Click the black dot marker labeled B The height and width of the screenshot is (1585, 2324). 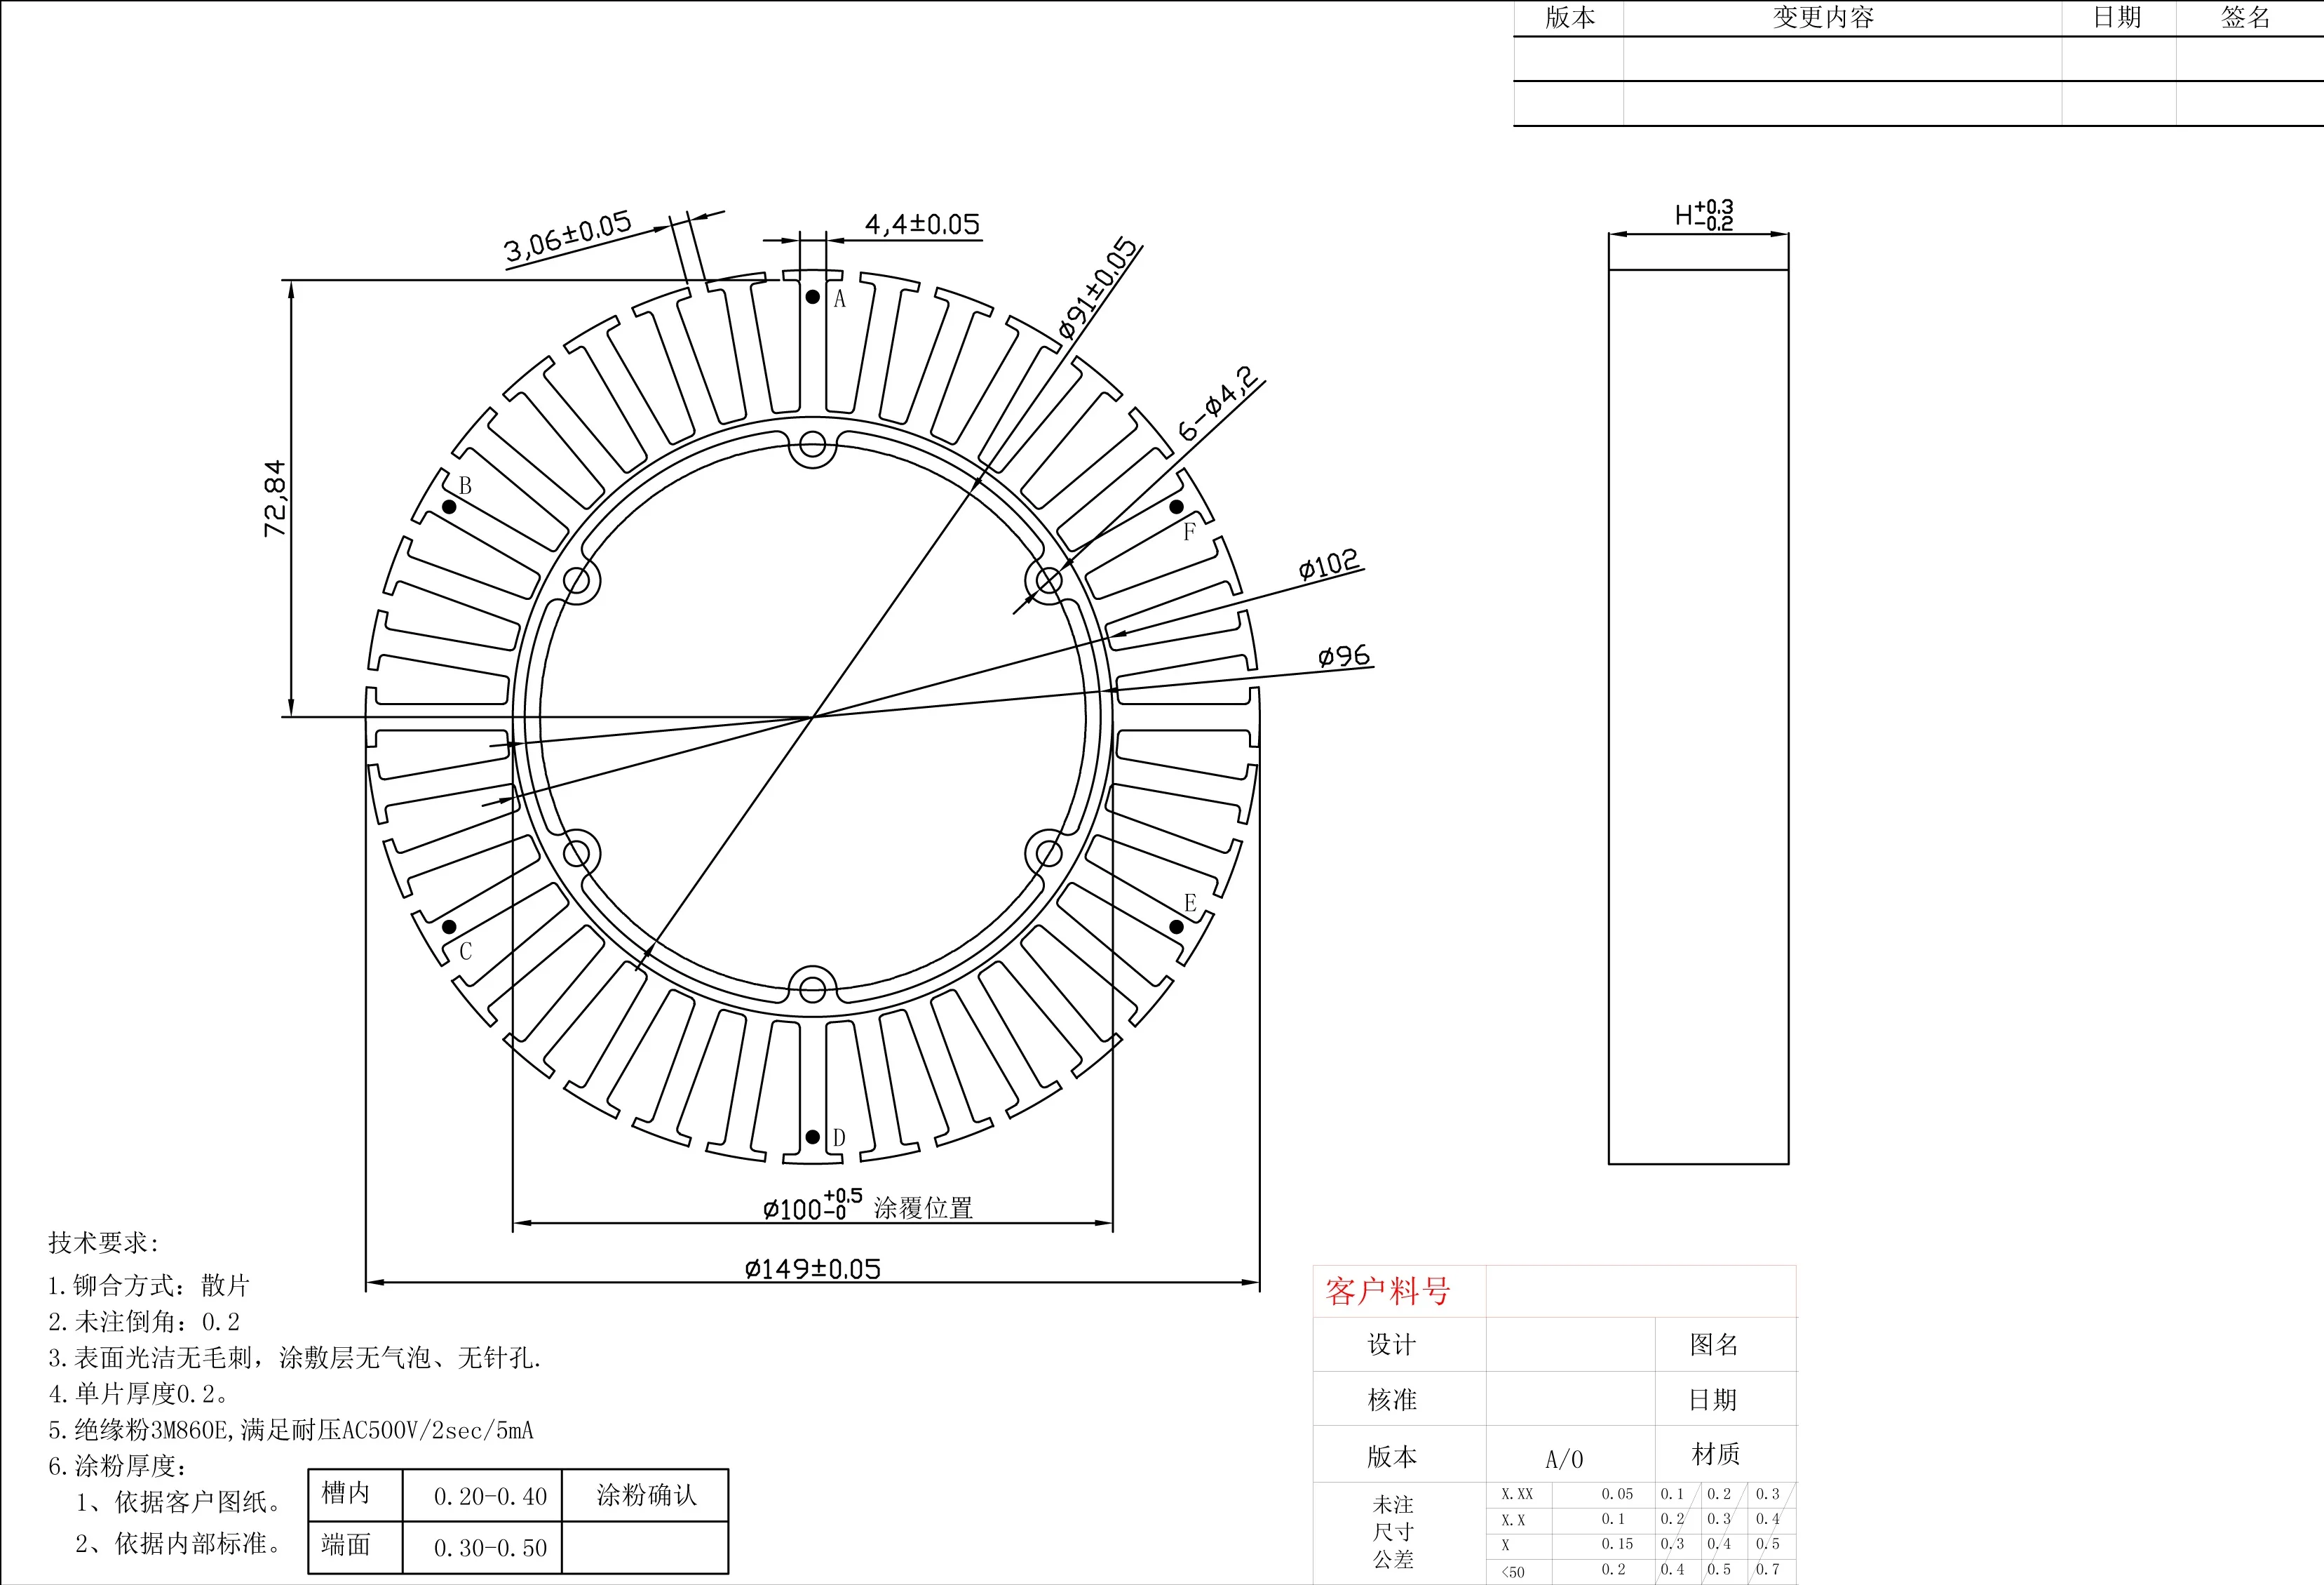pyautogui.click(x=449, y=507)
